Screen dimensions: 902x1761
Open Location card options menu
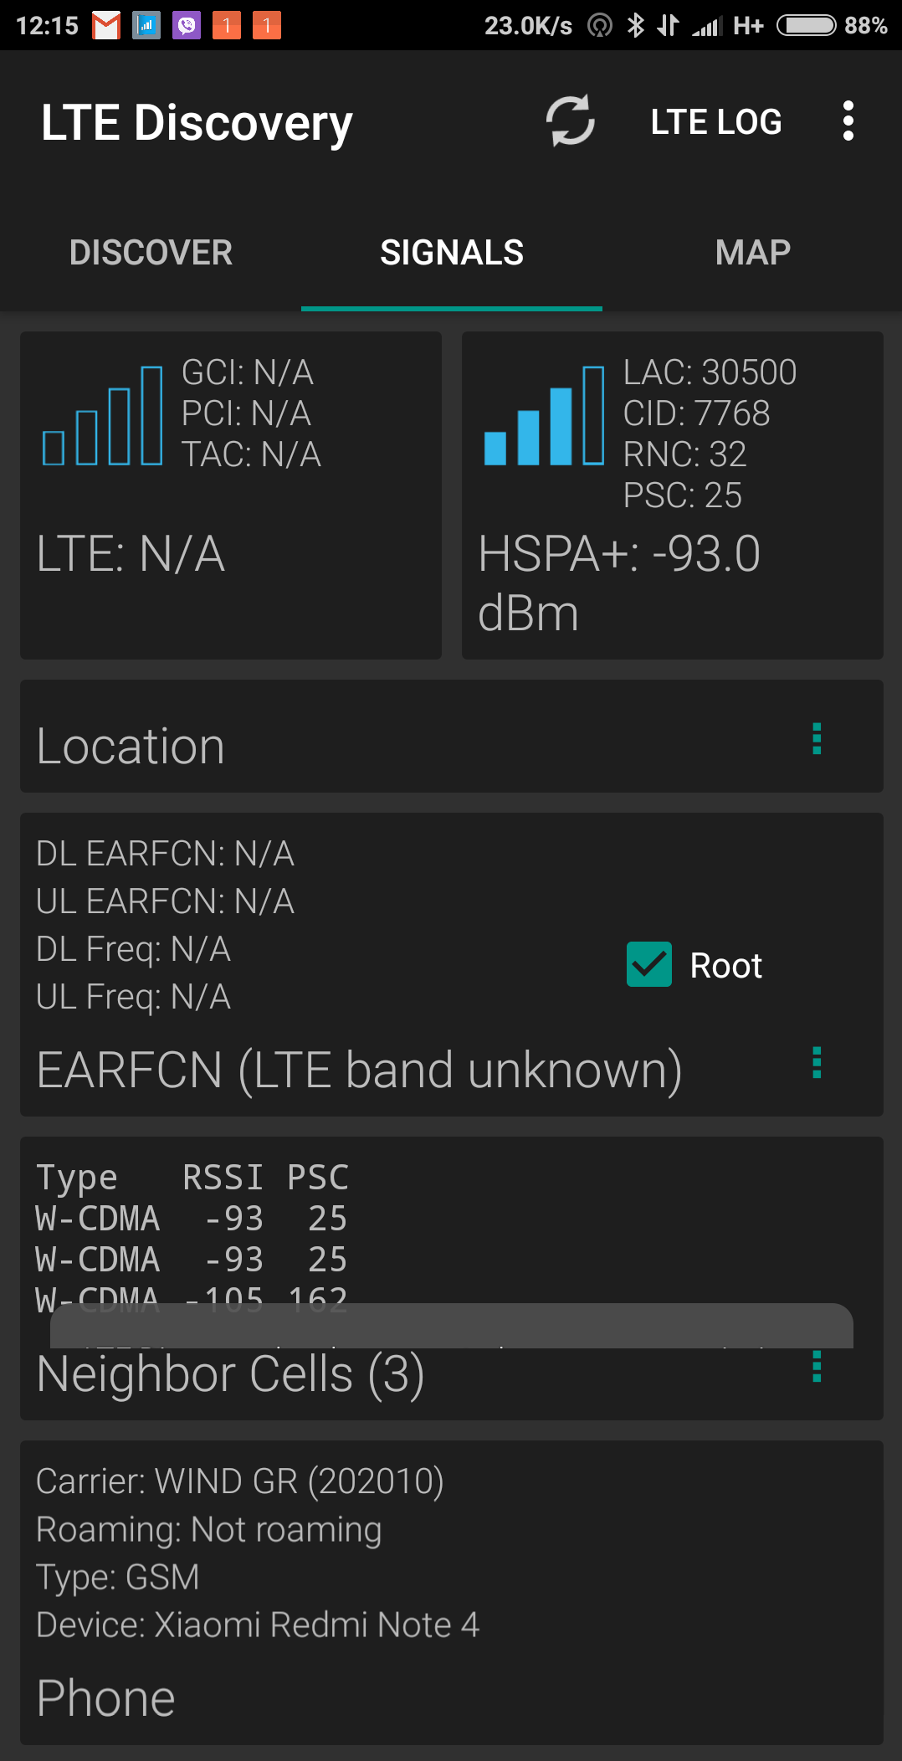(x=817, y=739)
